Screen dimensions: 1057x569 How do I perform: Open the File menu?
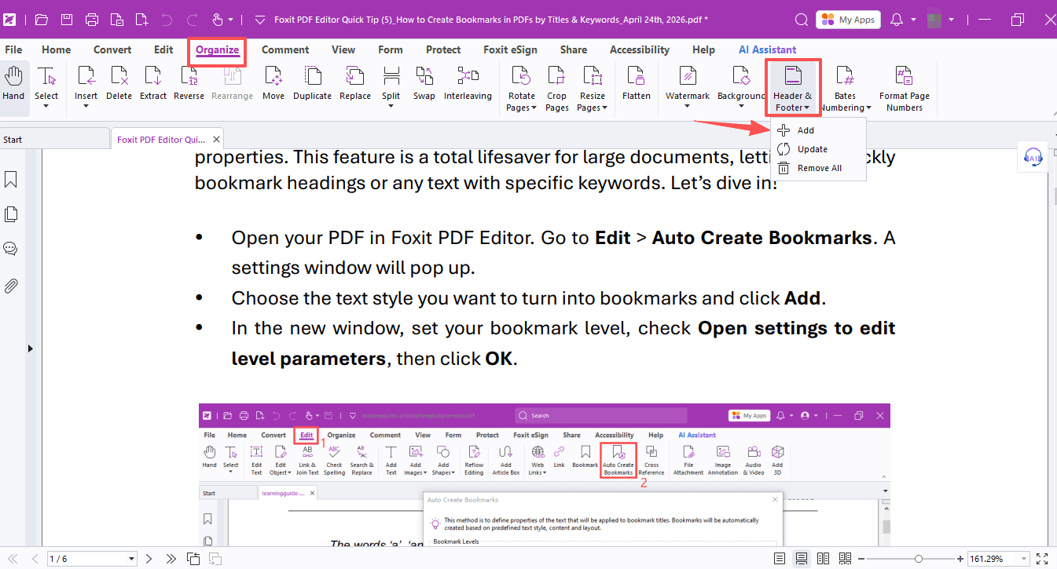point(13,49)
